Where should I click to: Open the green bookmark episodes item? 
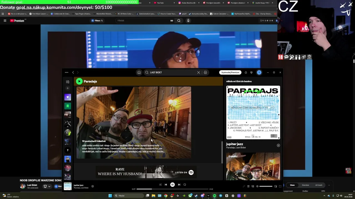(x=67, y=106)
